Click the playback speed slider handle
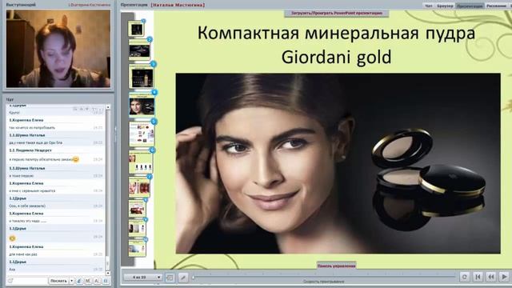This screenshot has width=512, height=288. coord(193,278)
